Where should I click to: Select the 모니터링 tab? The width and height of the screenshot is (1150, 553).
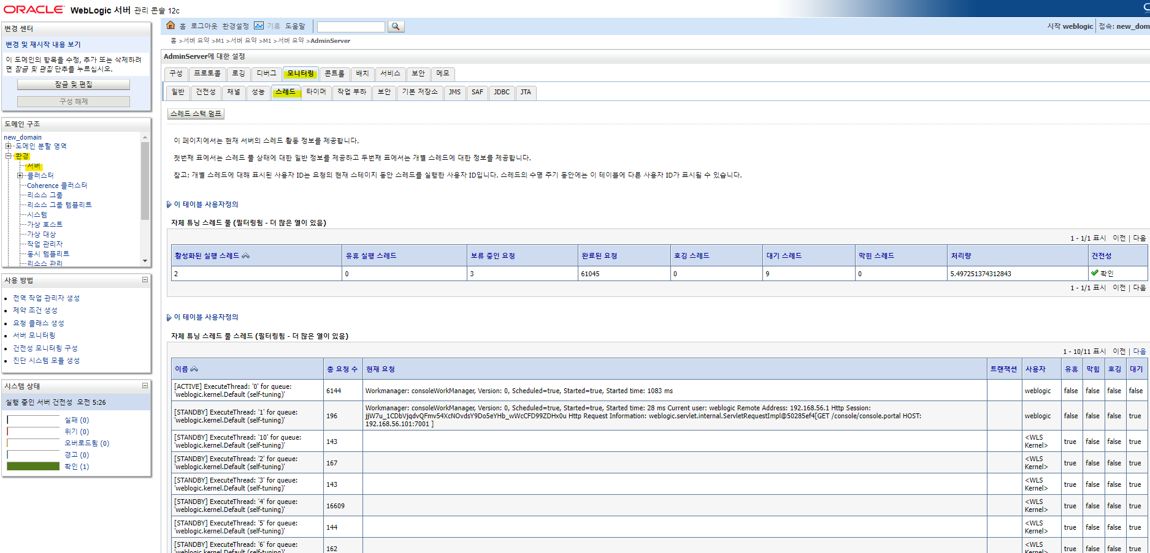[301, 73]
